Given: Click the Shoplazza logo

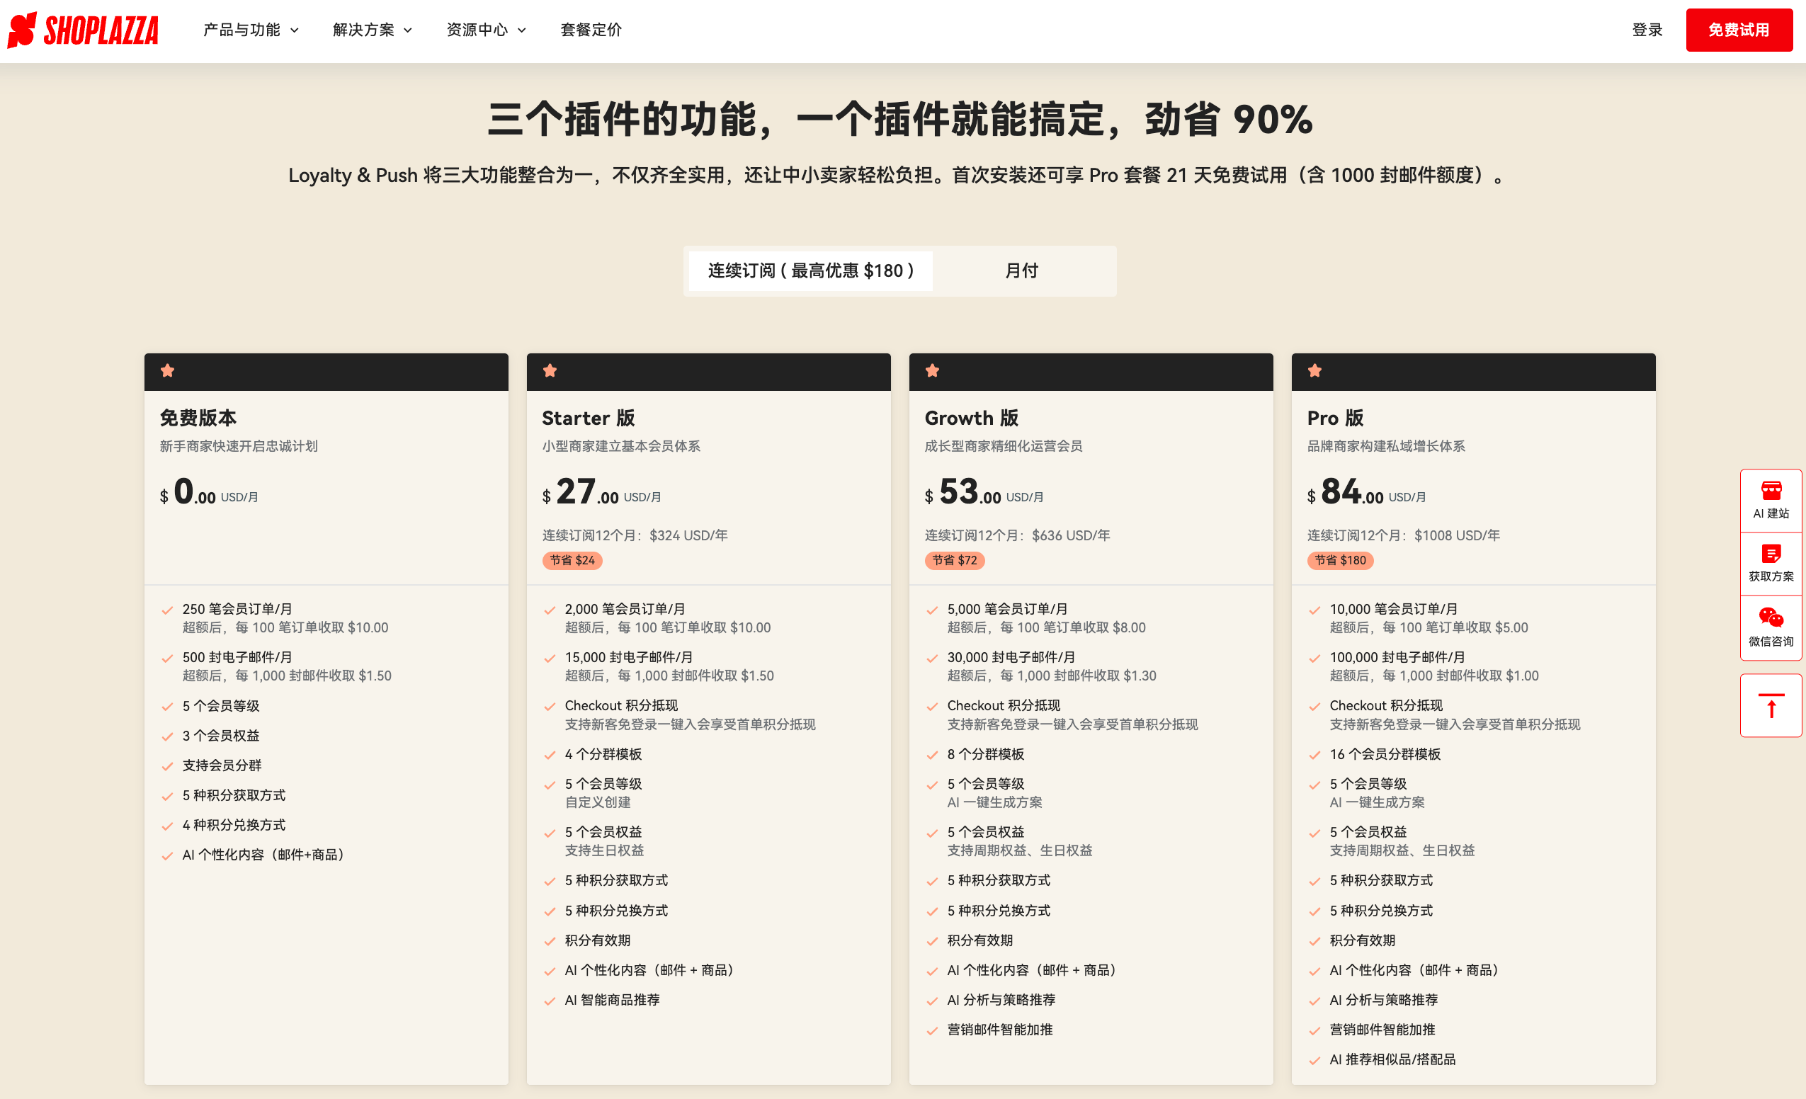Looking at the screenshot, I should (x=83, y=30).
